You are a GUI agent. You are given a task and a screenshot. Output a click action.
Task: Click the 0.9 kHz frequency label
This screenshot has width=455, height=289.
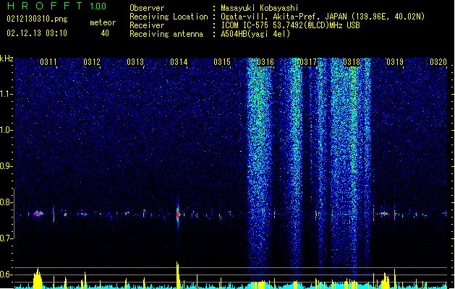pos(7,166)
